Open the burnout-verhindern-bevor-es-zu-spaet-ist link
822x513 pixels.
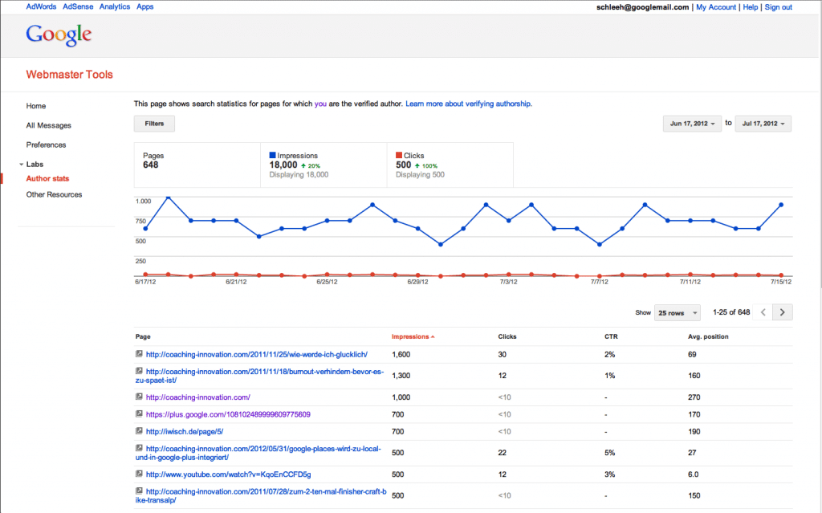[x=259, y=376]
